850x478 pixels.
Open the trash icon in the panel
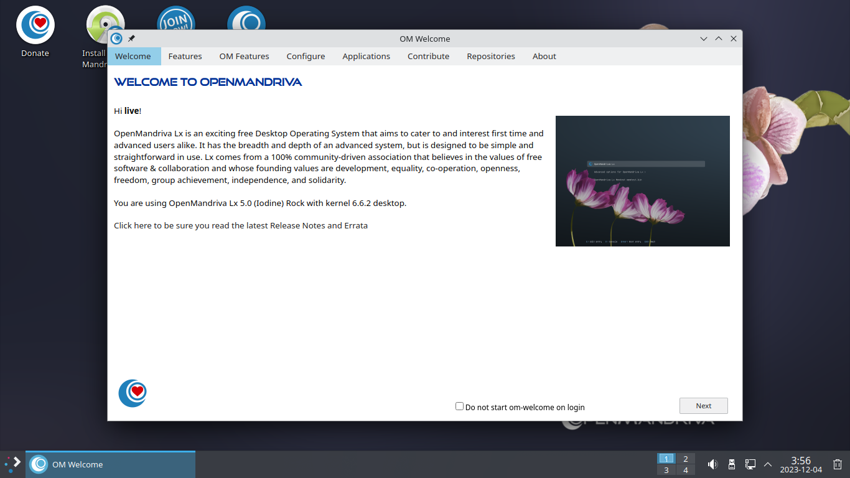pyautogui.click(x=838, y=464)
